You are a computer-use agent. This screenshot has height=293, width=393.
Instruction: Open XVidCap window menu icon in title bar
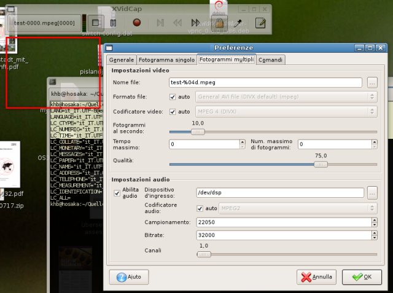pyautogui.click(x=11, y=9)
